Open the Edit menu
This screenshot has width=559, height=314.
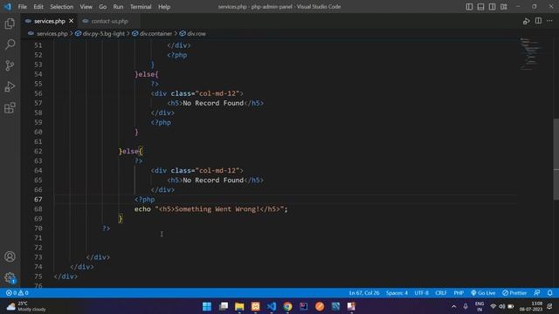coord(38,6)
